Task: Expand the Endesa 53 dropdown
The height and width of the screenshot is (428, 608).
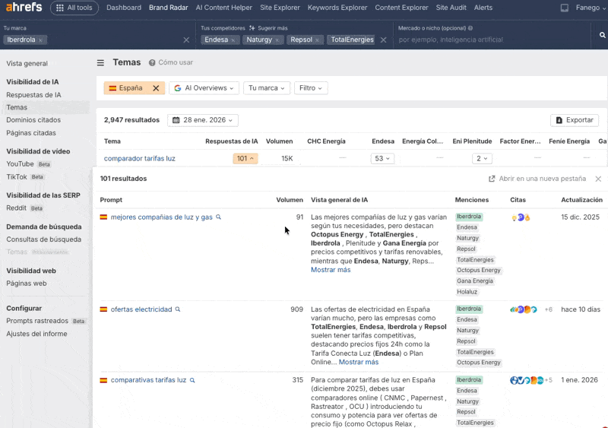Action: (382, 158)
